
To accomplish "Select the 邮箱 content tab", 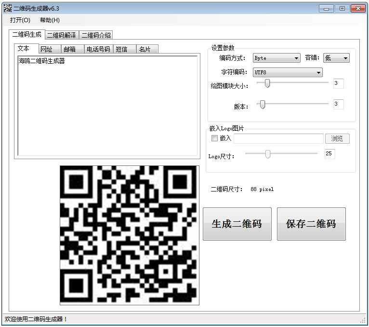I will pyautogui.click(x=72, y=49).
